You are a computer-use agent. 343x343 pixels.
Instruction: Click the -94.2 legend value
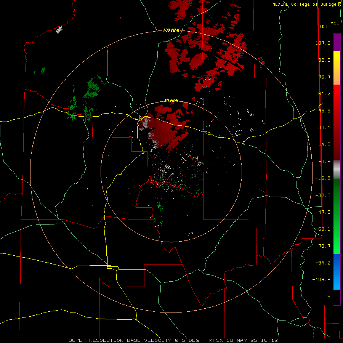[323, 263]
